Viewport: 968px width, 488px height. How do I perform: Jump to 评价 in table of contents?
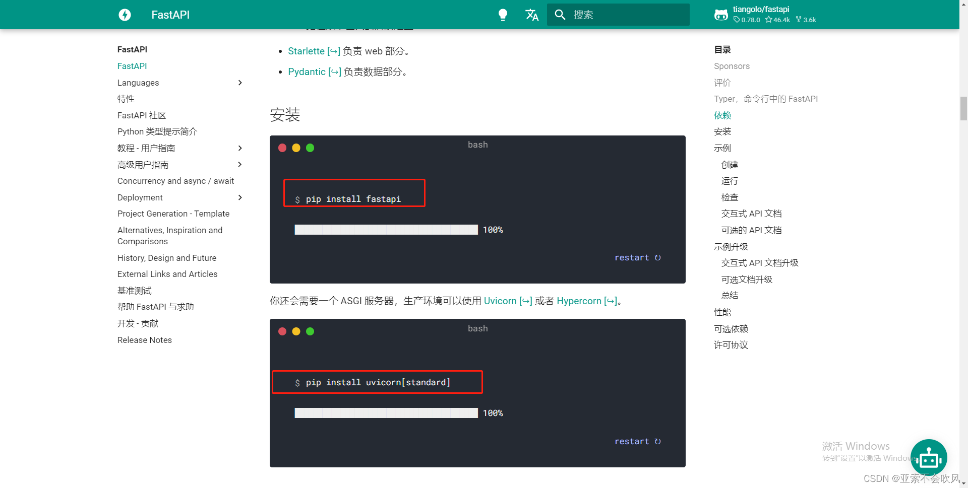tap(722, 83)
